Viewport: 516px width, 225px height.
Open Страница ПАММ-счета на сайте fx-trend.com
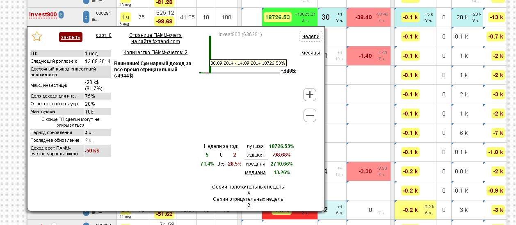[155, 38]
